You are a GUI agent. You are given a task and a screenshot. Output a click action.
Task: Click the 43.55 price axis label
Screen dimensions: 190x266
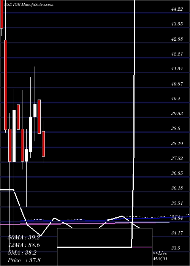(x=177, y=24)
